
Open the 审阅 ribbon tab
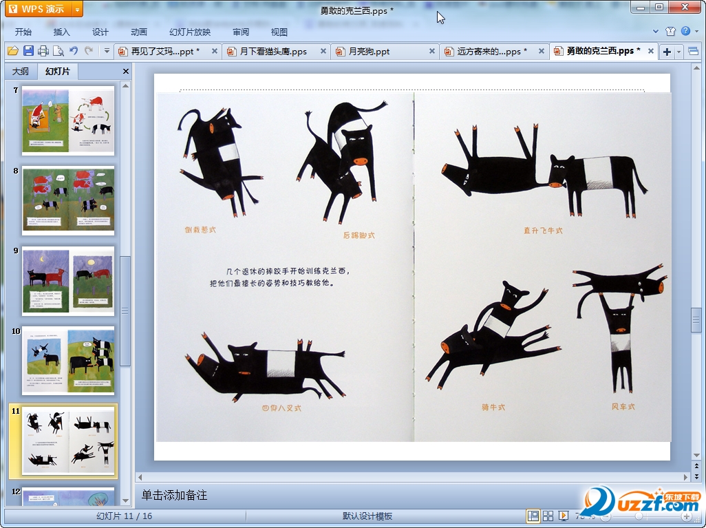click(x=241, y=32)
